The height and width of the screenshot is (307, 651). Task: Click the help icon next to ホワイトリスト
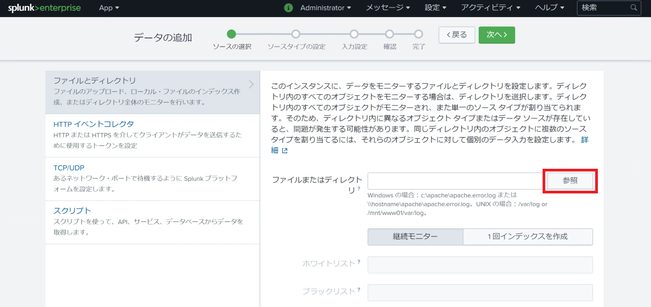point(359,262)
